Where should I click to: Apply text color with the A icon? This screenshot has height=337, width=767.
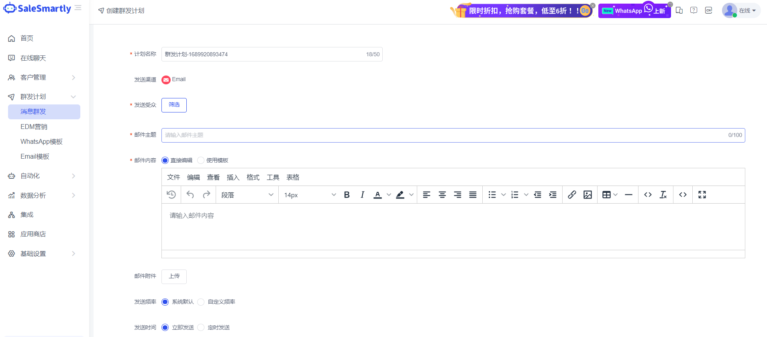tap(377, 195)
